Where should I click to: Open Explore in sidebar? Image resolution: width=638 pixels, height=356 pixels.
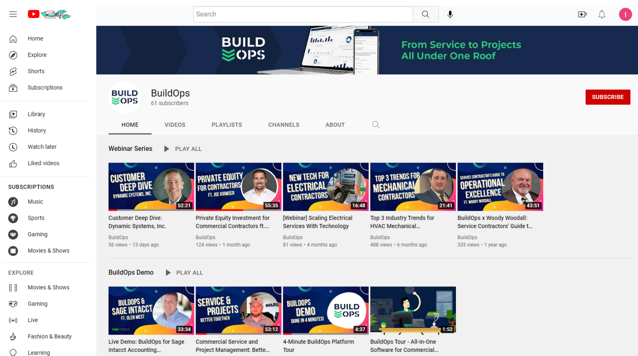pos(46,55)
